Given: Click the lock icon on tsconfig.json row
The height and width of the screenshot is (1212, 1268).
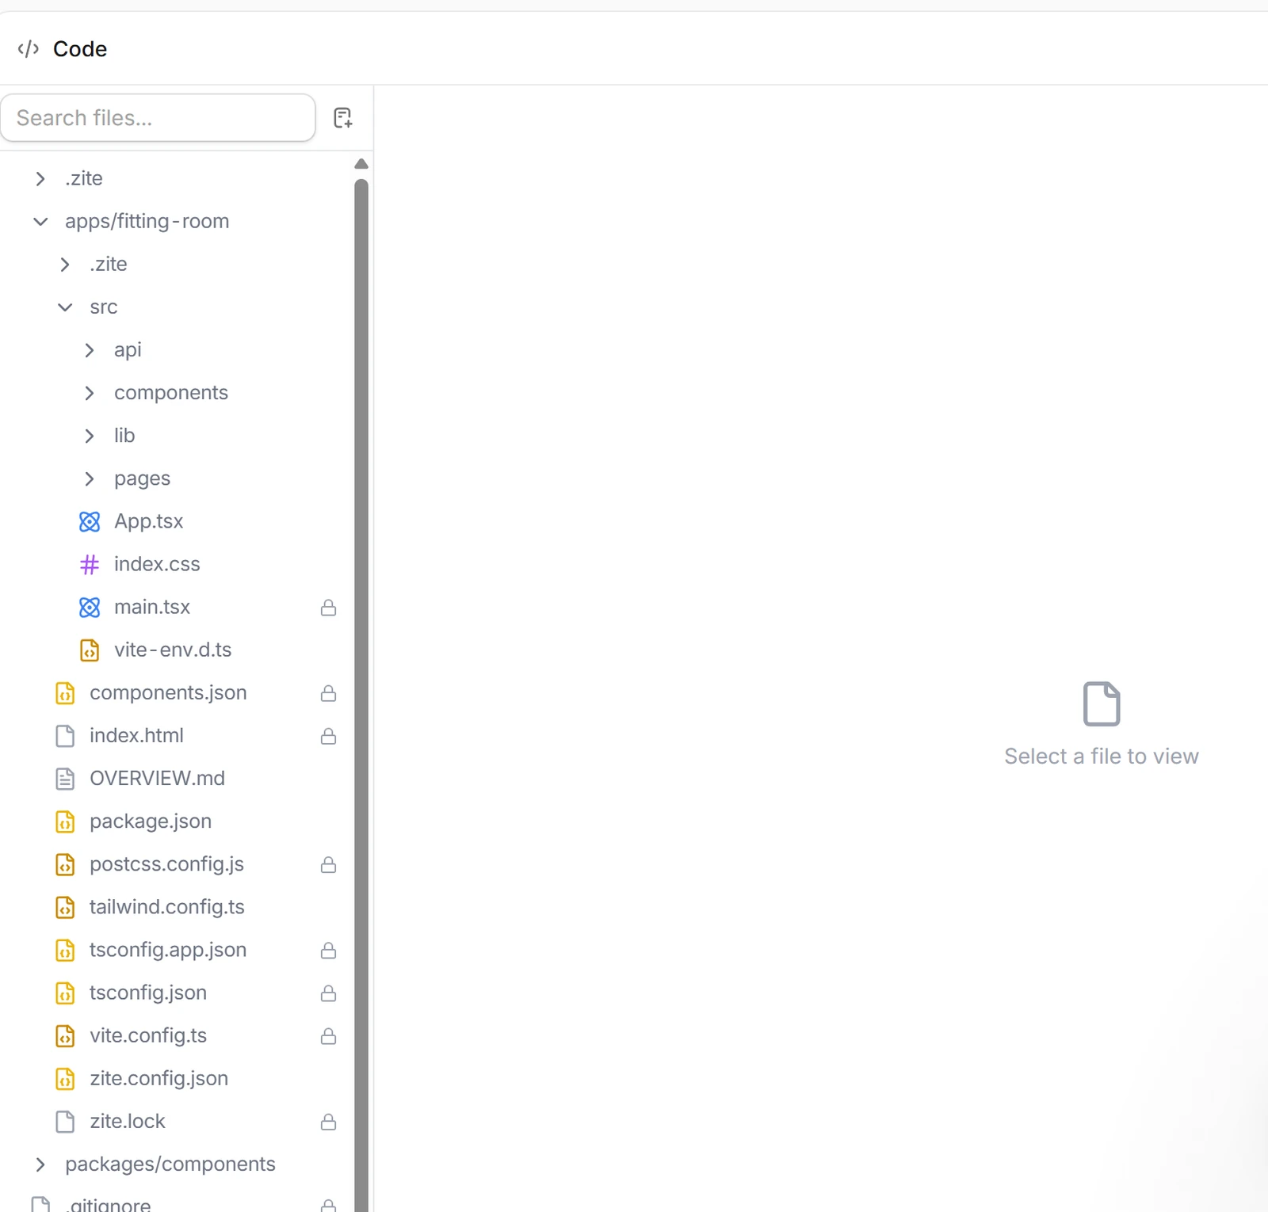Looking at the screenshot, I should point(328,993).
